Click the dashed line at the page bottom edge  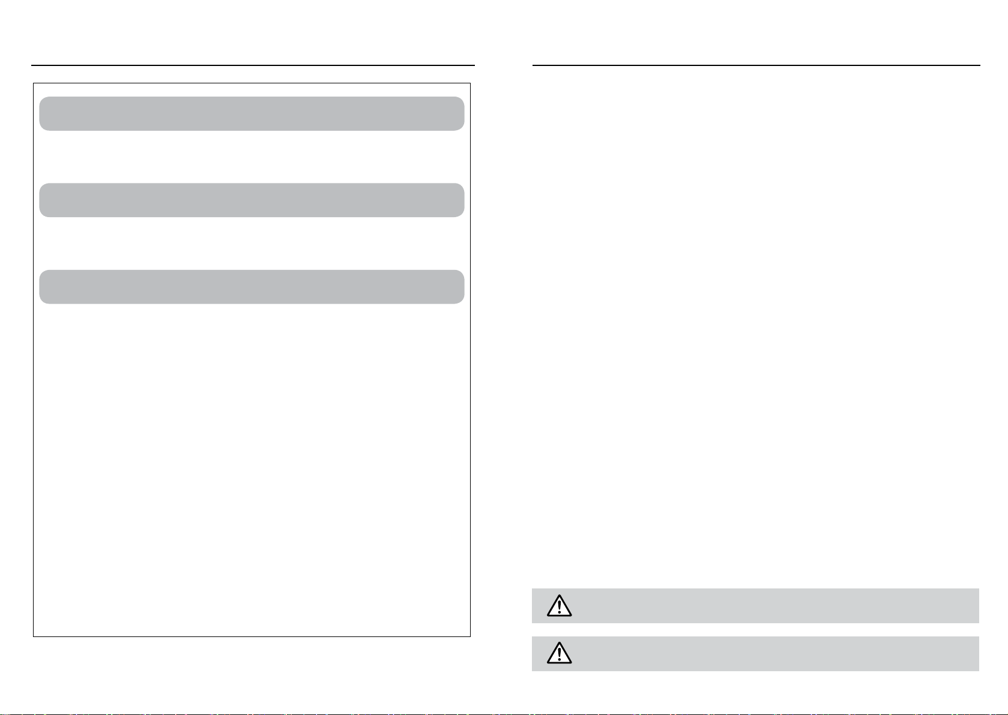[504, 714]
